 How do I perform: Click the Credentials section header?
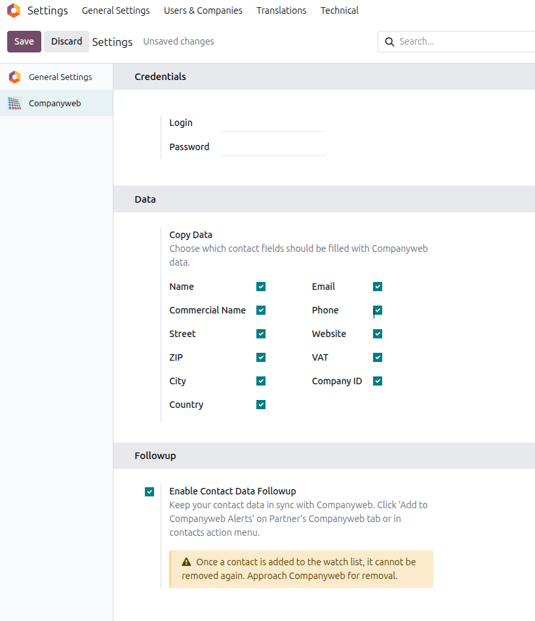coord(324,77)
